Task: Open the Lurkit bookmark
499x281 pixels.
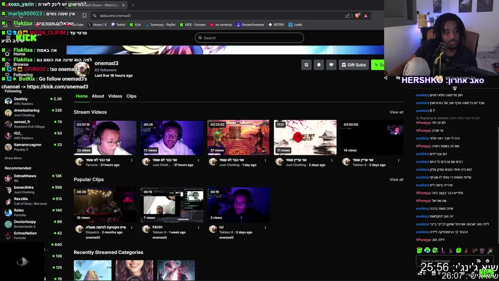Action: point(296,25)
